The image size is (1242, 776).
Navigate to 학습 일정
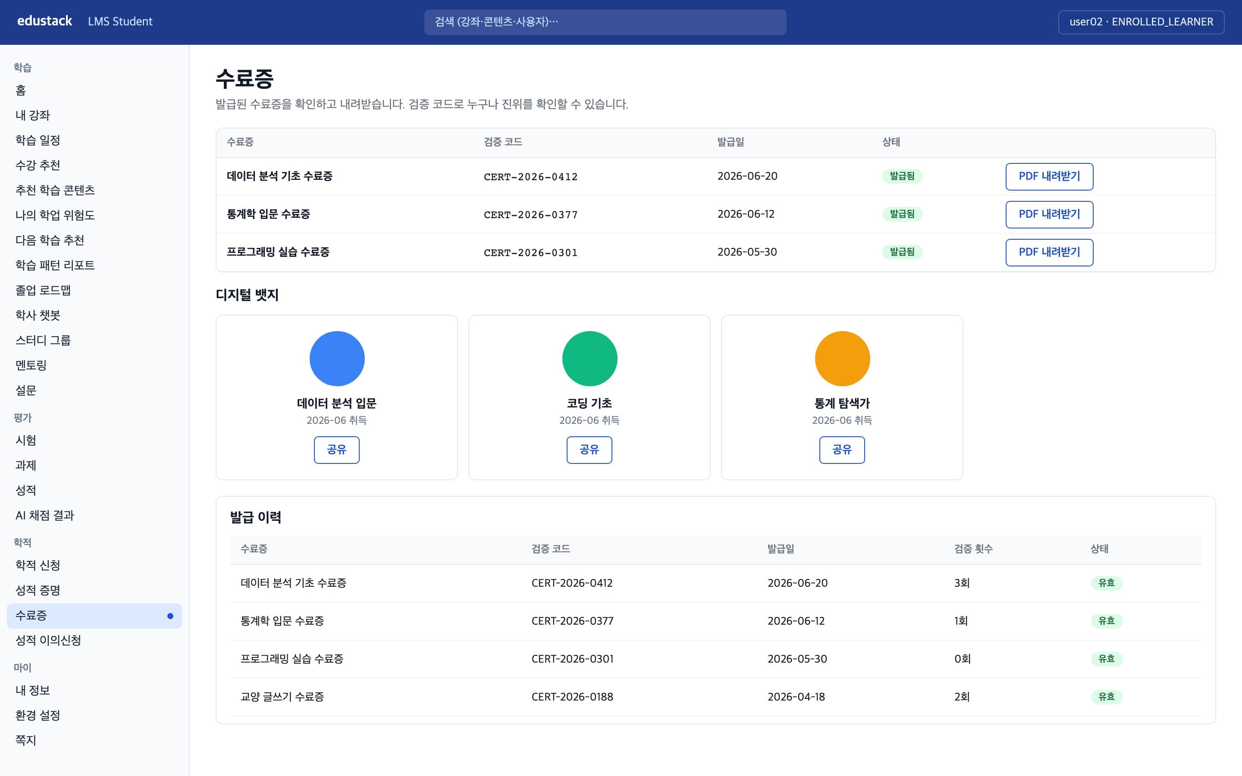point(94,140)
